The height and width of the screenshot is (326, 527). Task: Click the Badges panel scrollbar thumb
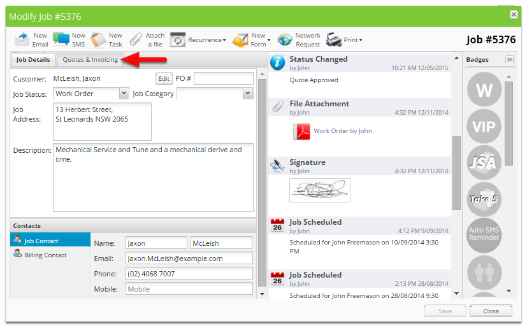tap(509, 124)
